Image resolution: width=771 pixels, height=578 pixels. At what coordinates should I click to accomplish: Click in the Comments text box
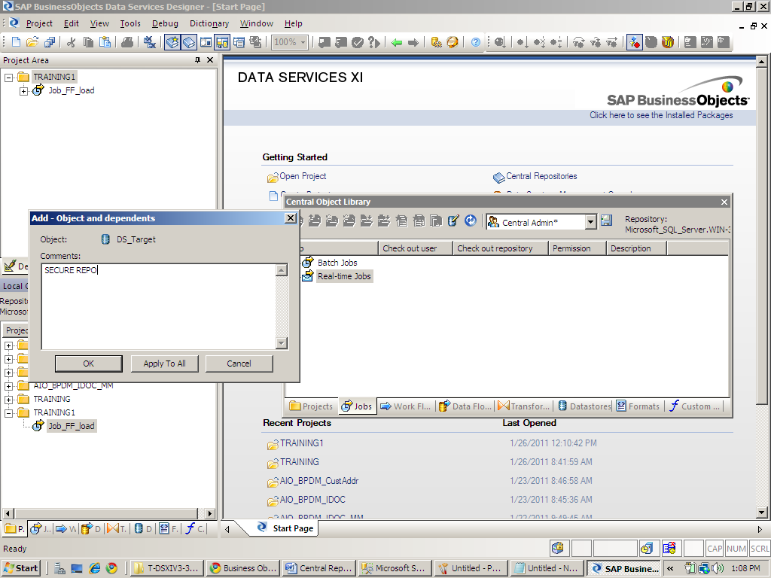160,306
